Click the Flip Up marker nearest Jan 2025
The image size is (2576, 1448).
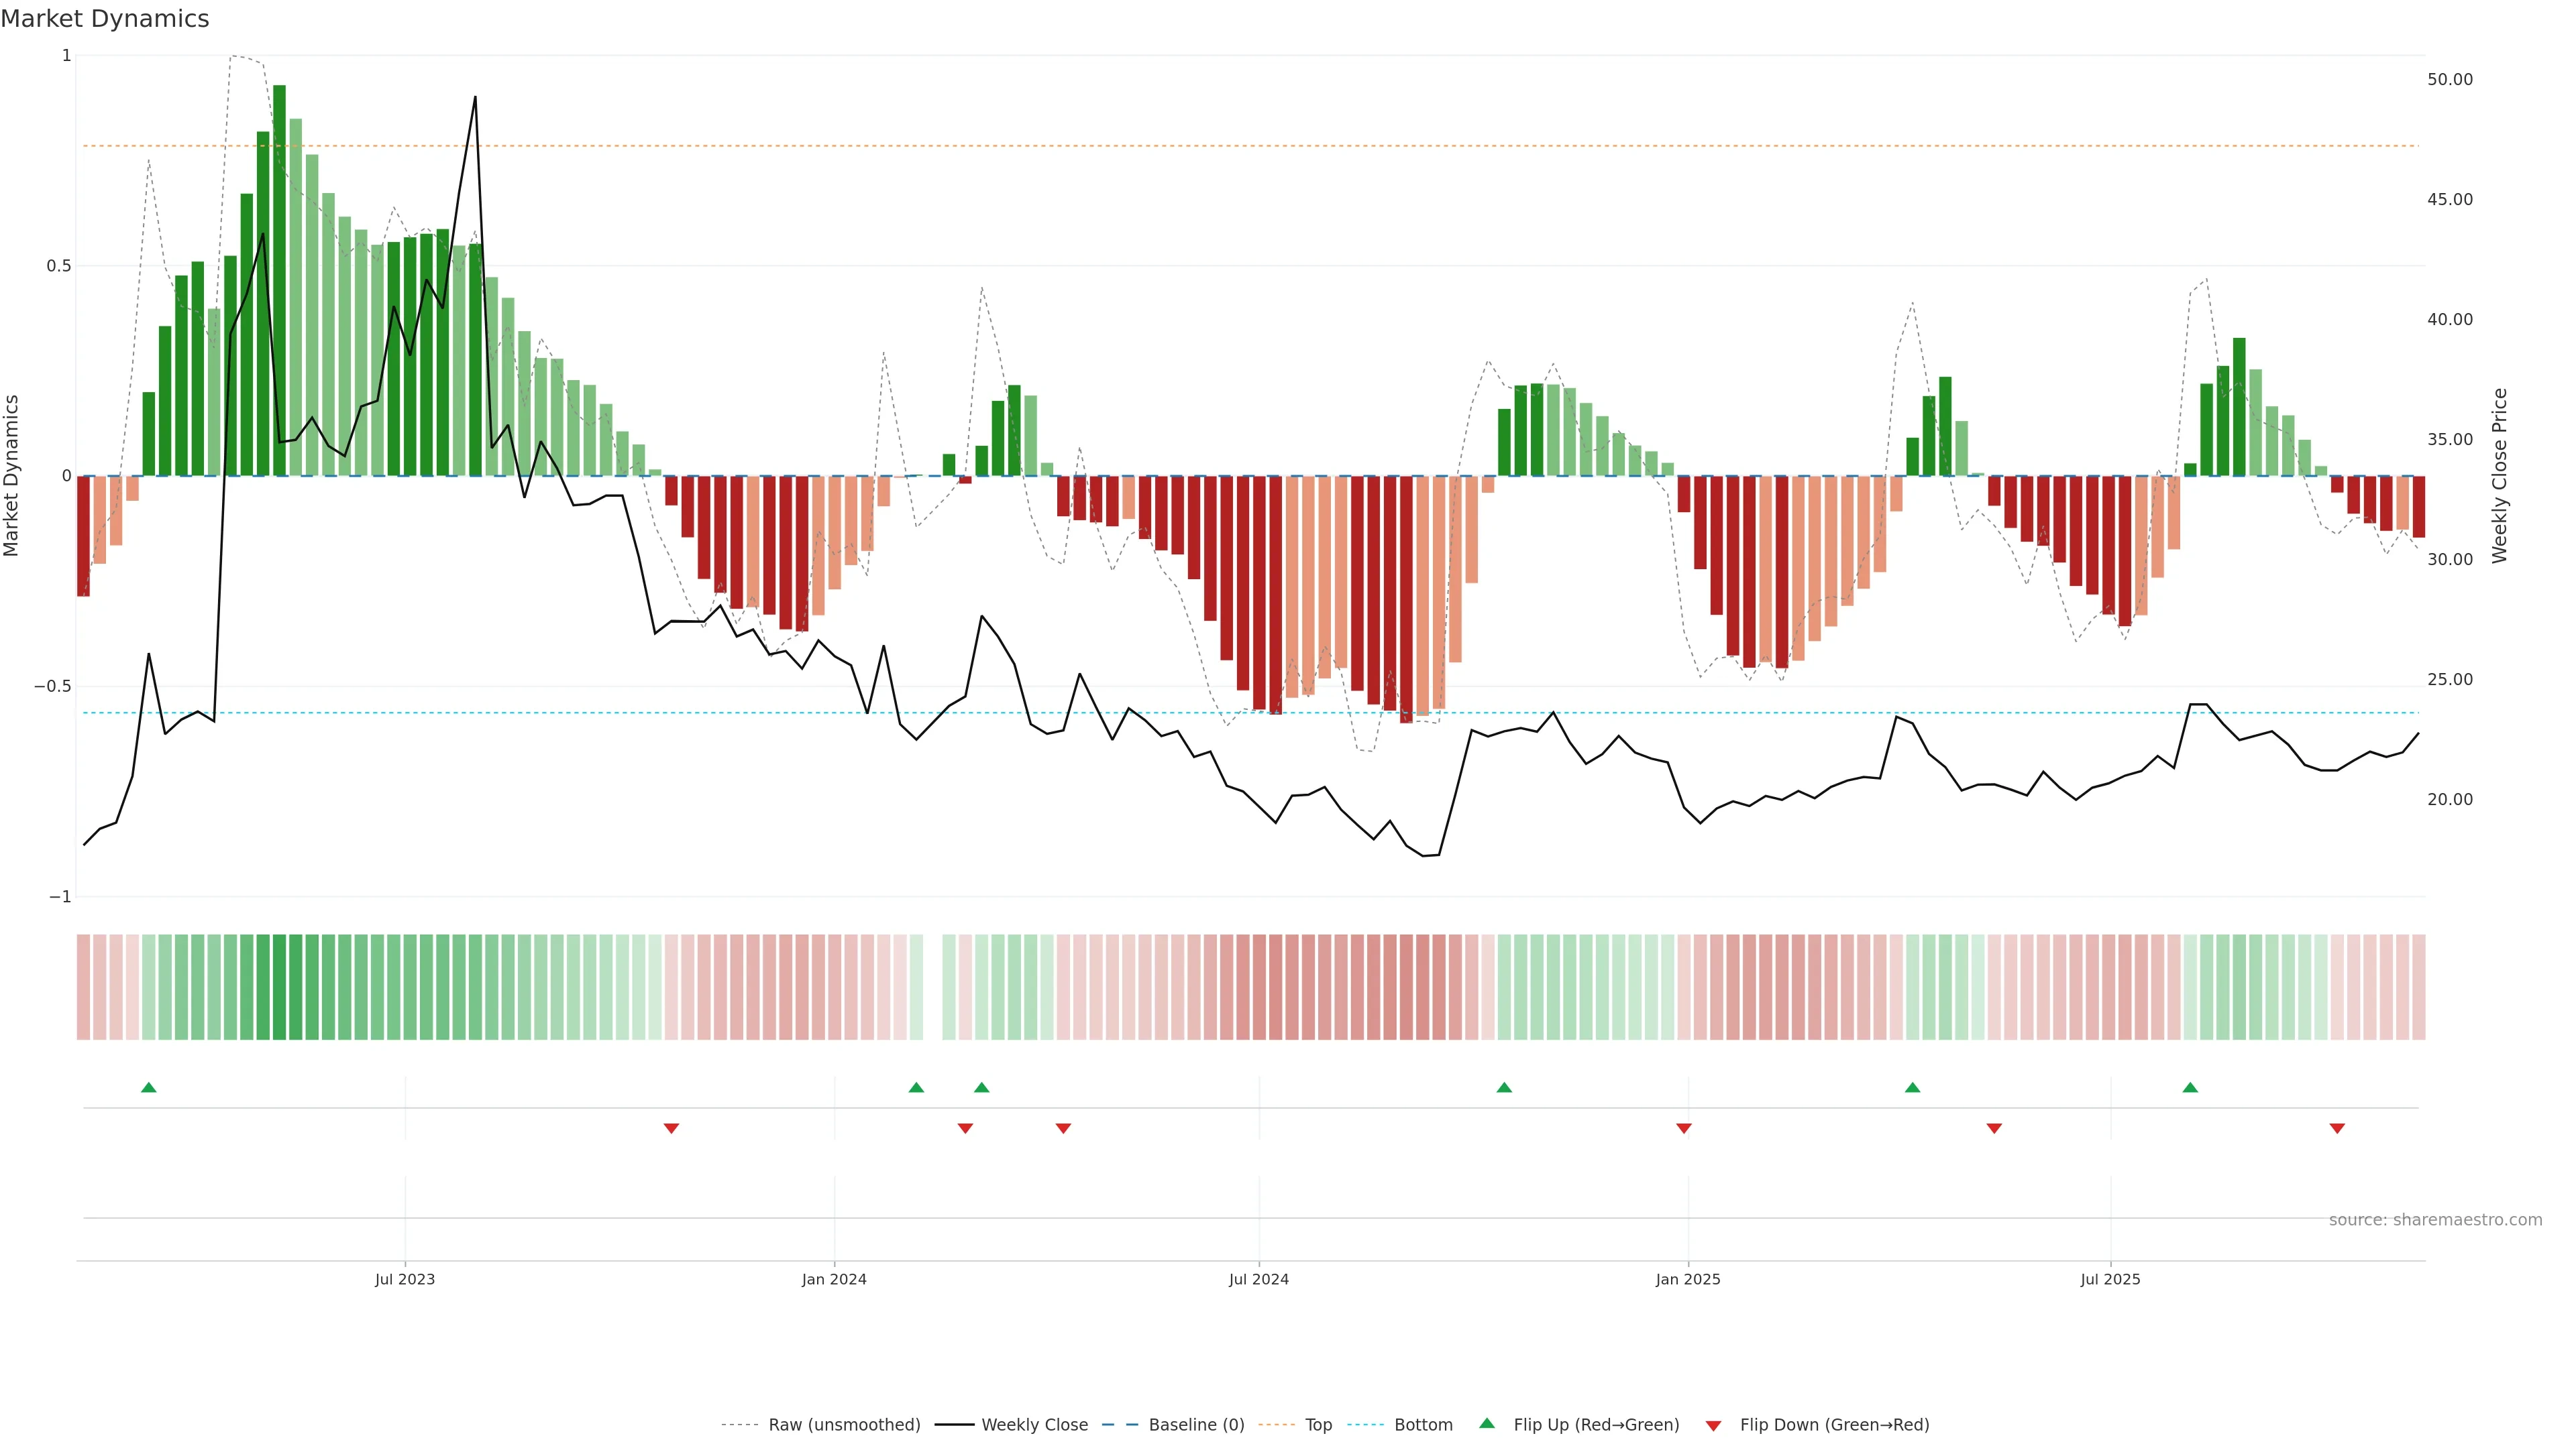click(x=1504, y=1087)
